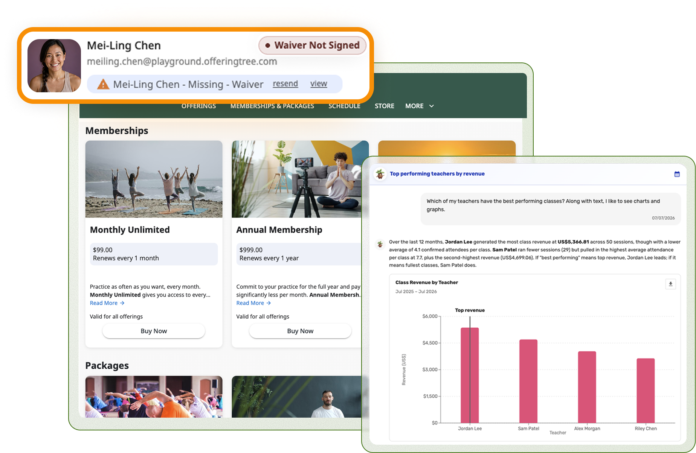Click the 07/07/2026 message timestamp
Viewport: 696px width, 453px height.
pyautogui.click(x=663, y=218)
